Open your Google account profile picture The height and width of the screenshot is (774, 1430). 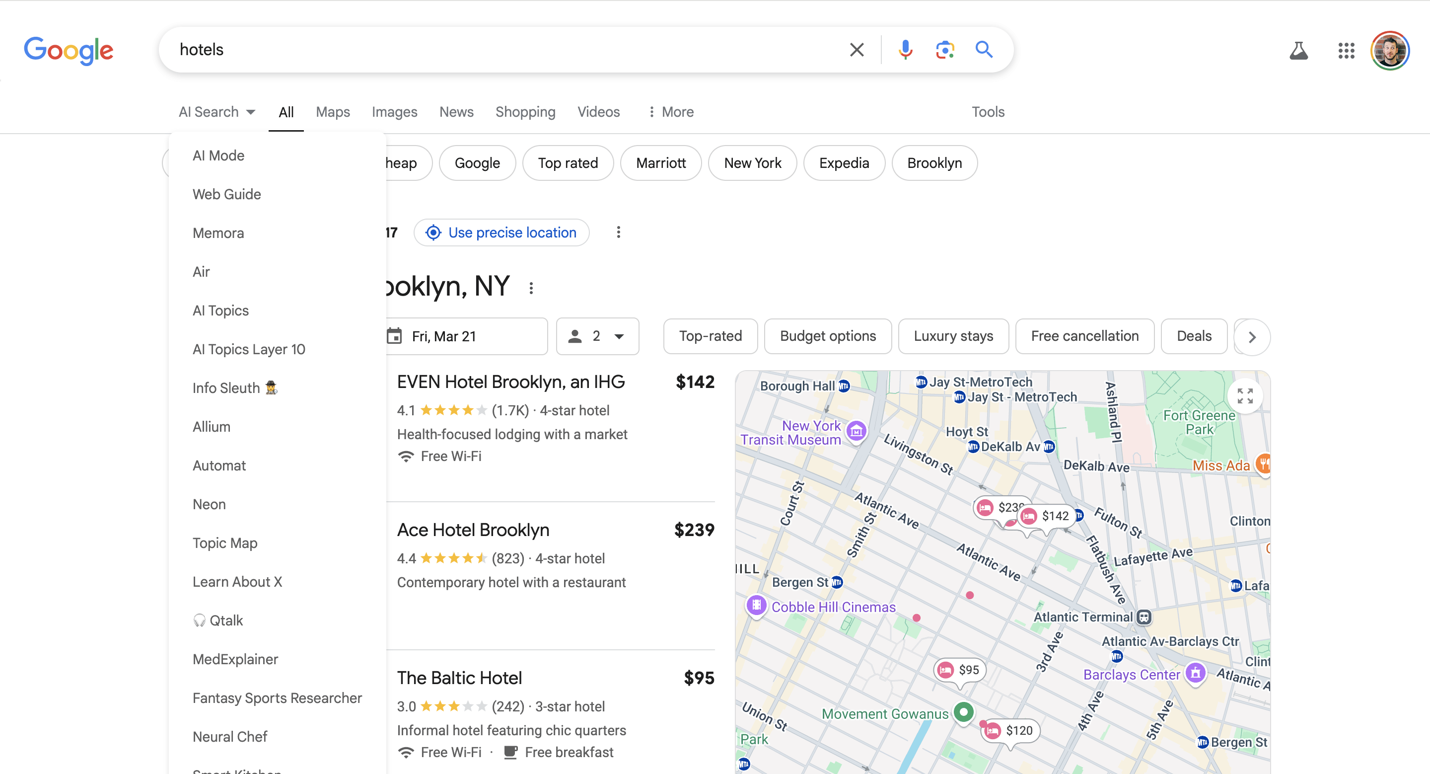1390,51
